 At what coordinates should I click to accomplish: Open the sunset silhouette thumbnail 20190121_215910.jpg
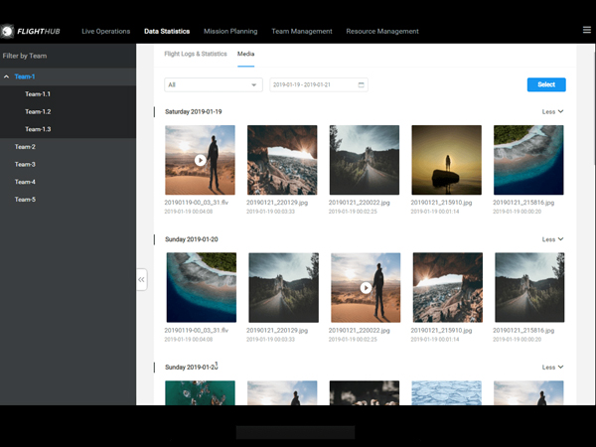click(446, 159)
